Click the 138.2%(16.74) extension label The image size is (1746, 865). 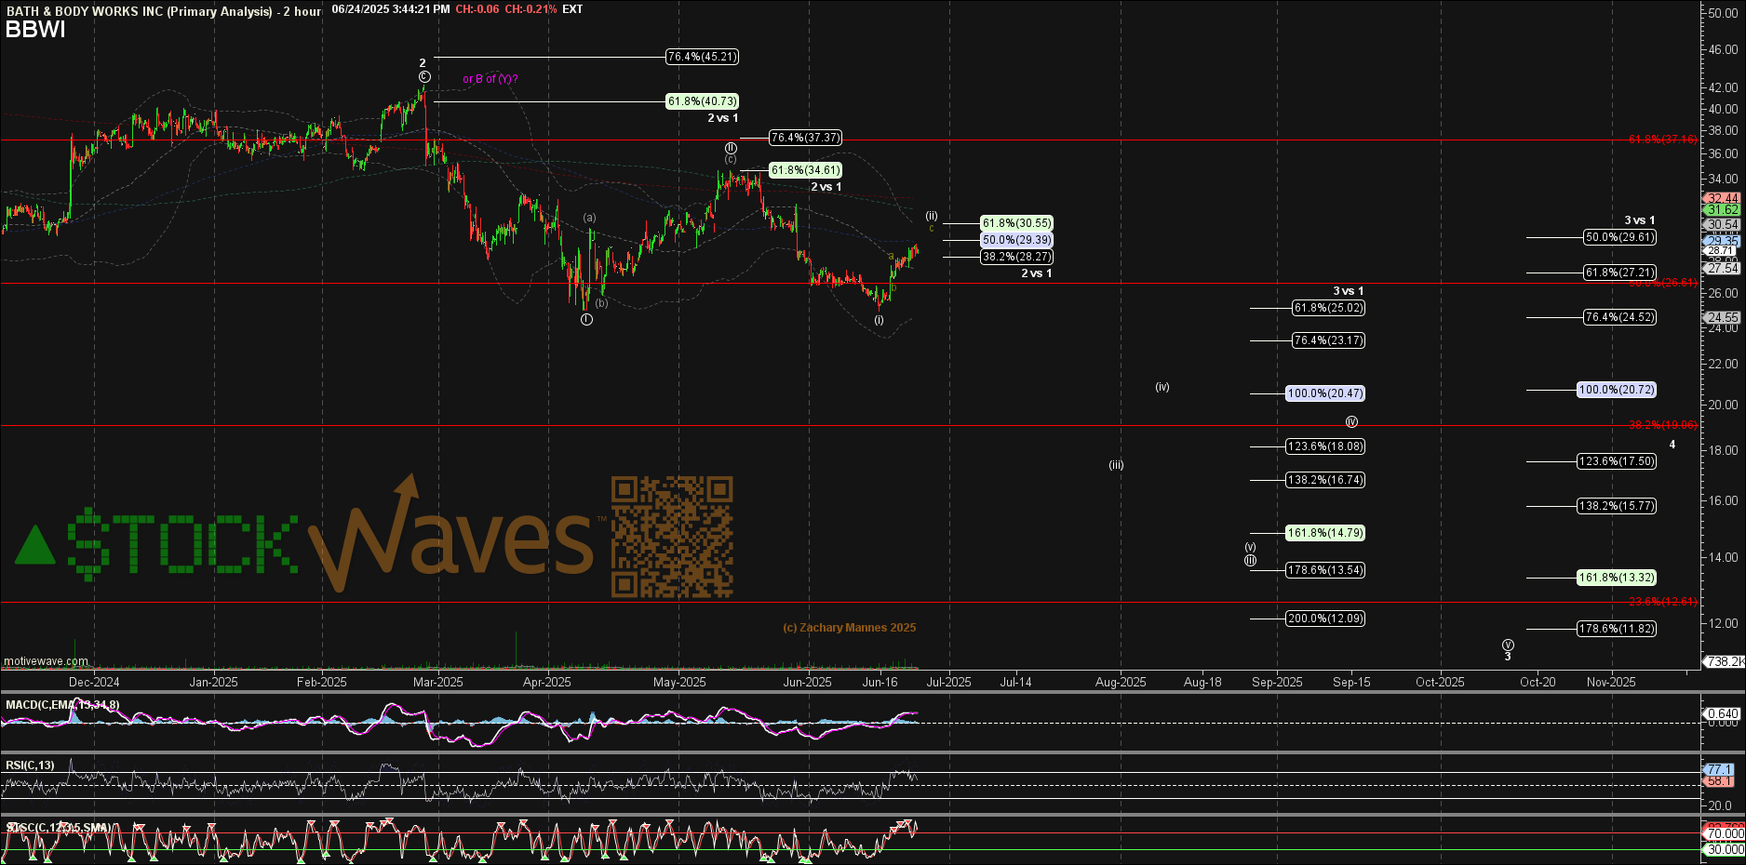pyautogui.click(x=1325, y=480)
